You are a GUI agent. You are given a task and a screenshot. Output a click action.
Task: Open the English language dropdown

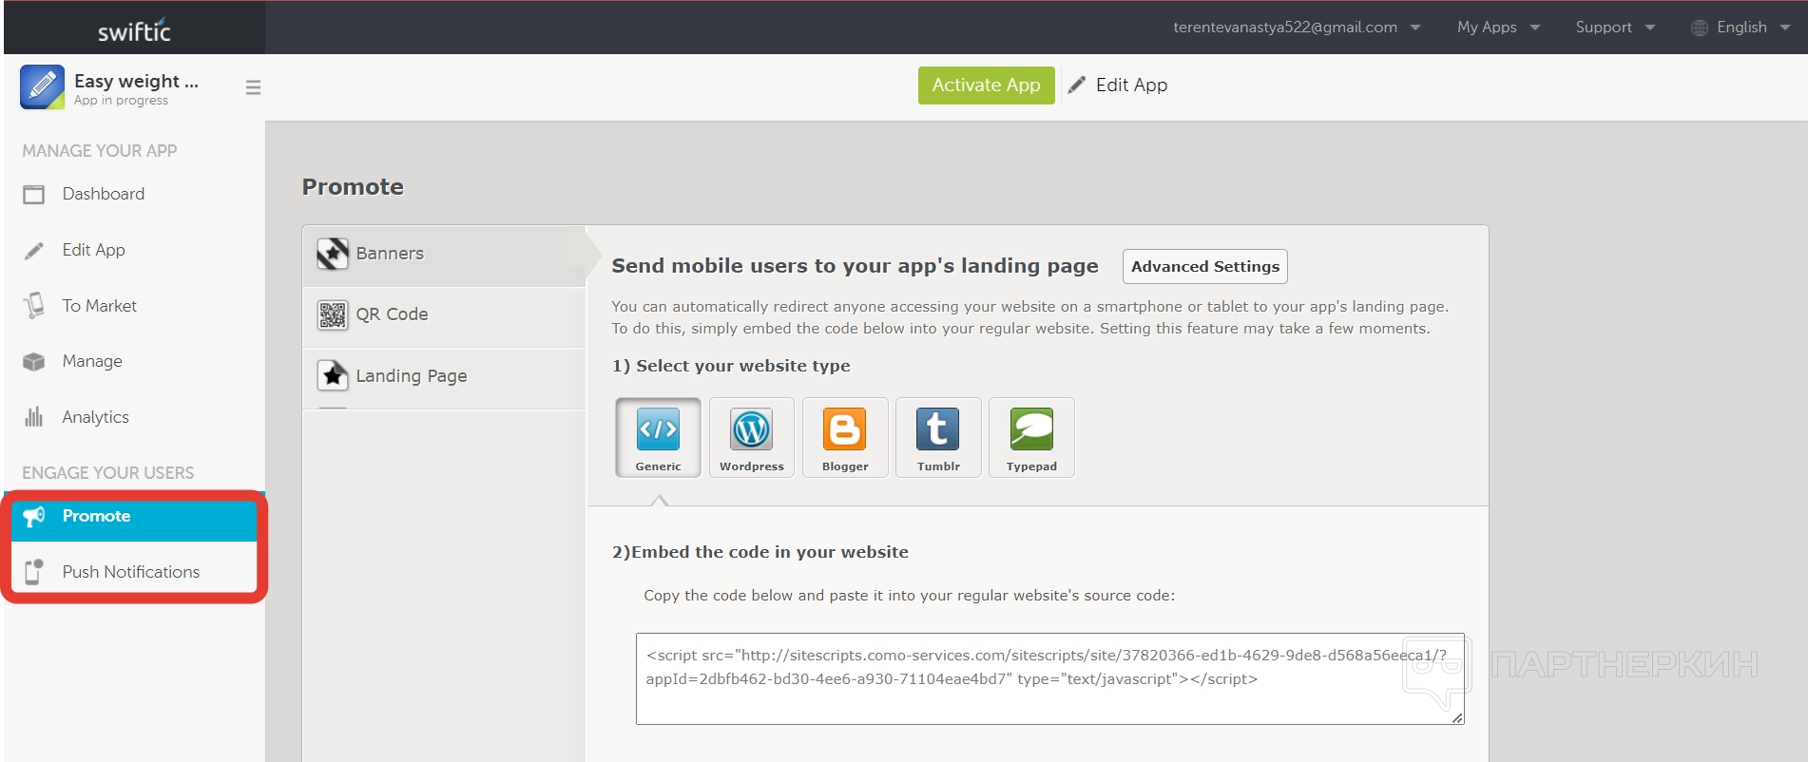[1741, 28]
